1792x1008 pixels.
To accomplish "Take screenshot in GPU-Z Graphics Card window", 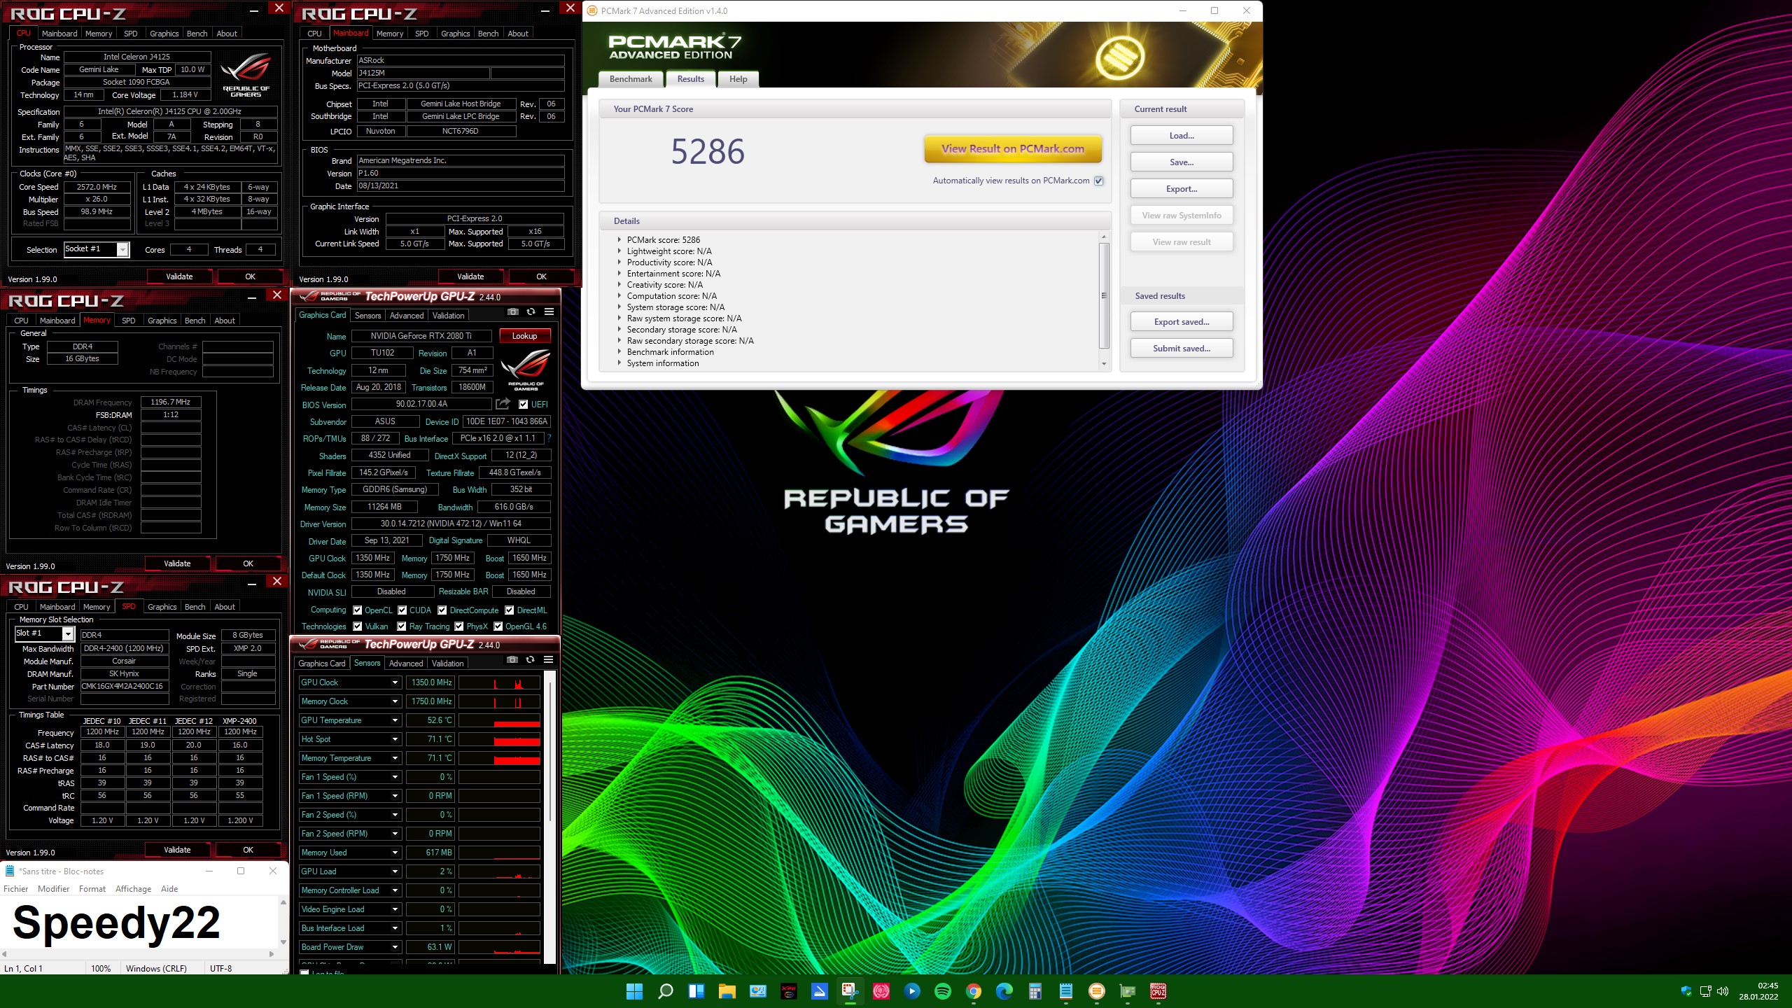I will [x=513, y=312].
